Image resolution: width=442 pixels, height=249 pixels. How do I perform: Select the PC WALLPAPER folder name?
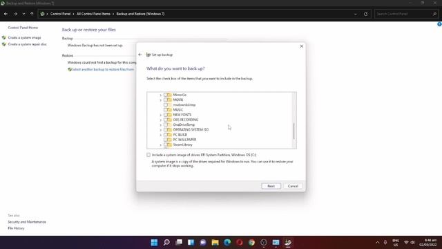tap(184, 140)
